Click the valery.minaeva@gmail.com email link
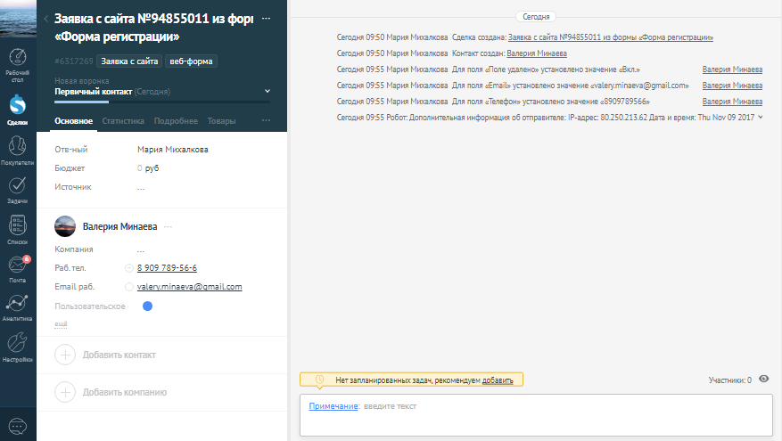The height and width of the screenshot is (441, 782). click(189, 287)
